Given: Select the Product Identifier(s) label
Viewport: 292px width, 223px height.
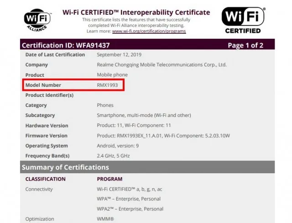Looking at the screenshot, I should coord(49,95).
